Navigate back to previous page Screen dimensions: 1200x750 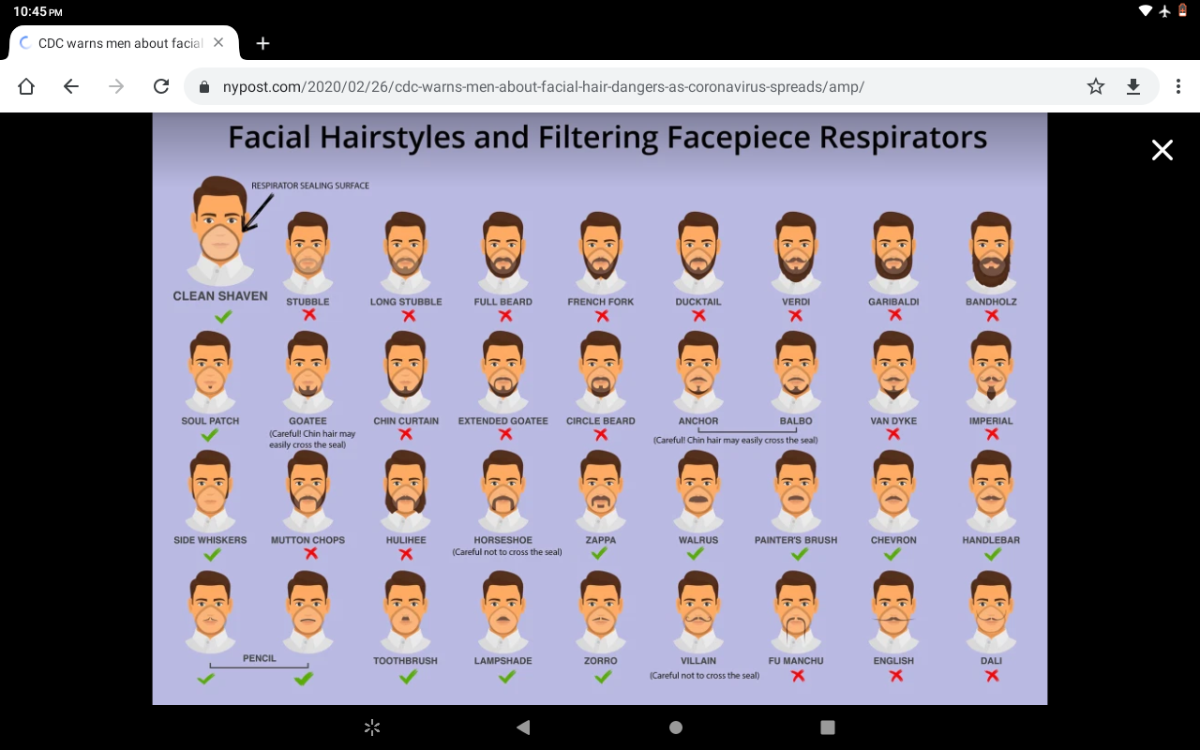71,86
